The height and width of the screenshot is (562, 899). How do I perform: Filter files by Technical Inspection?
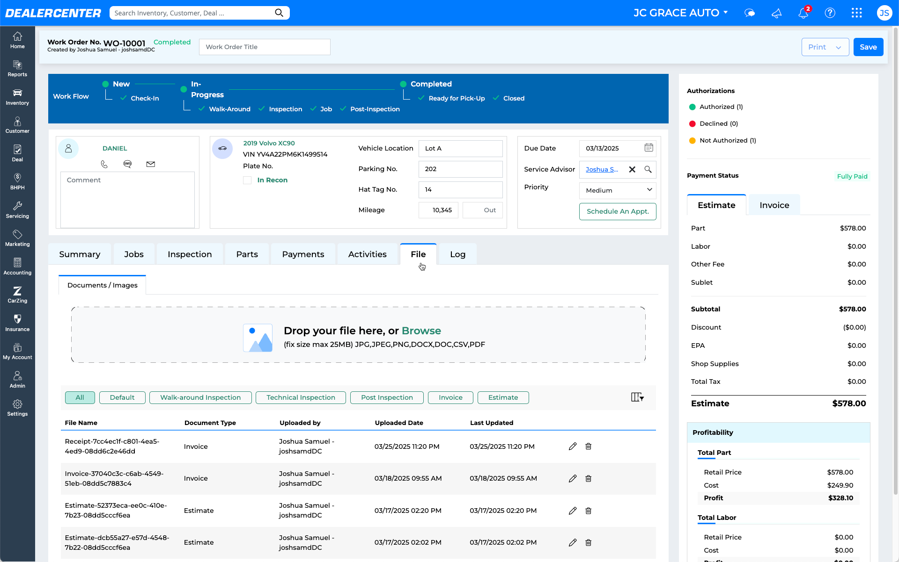tap(301, 397)
